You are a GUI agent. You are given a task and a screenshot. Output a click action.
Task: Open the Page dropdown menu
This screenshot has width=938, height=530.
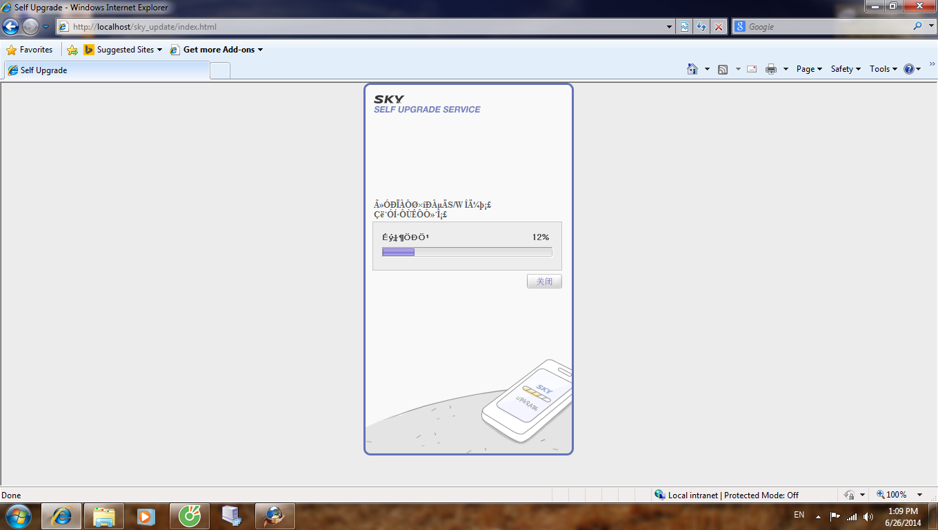(x=809, y=69)
